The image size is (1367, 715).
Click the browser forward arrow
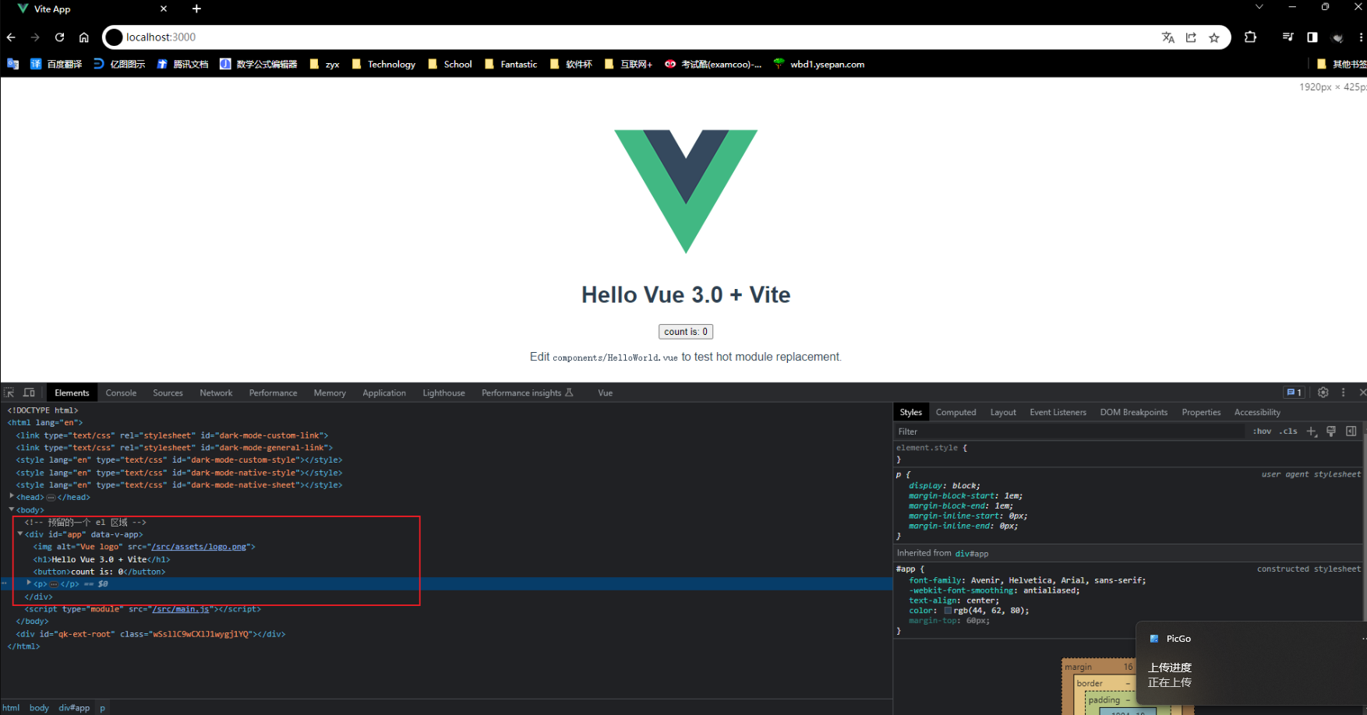click(35, 37)
